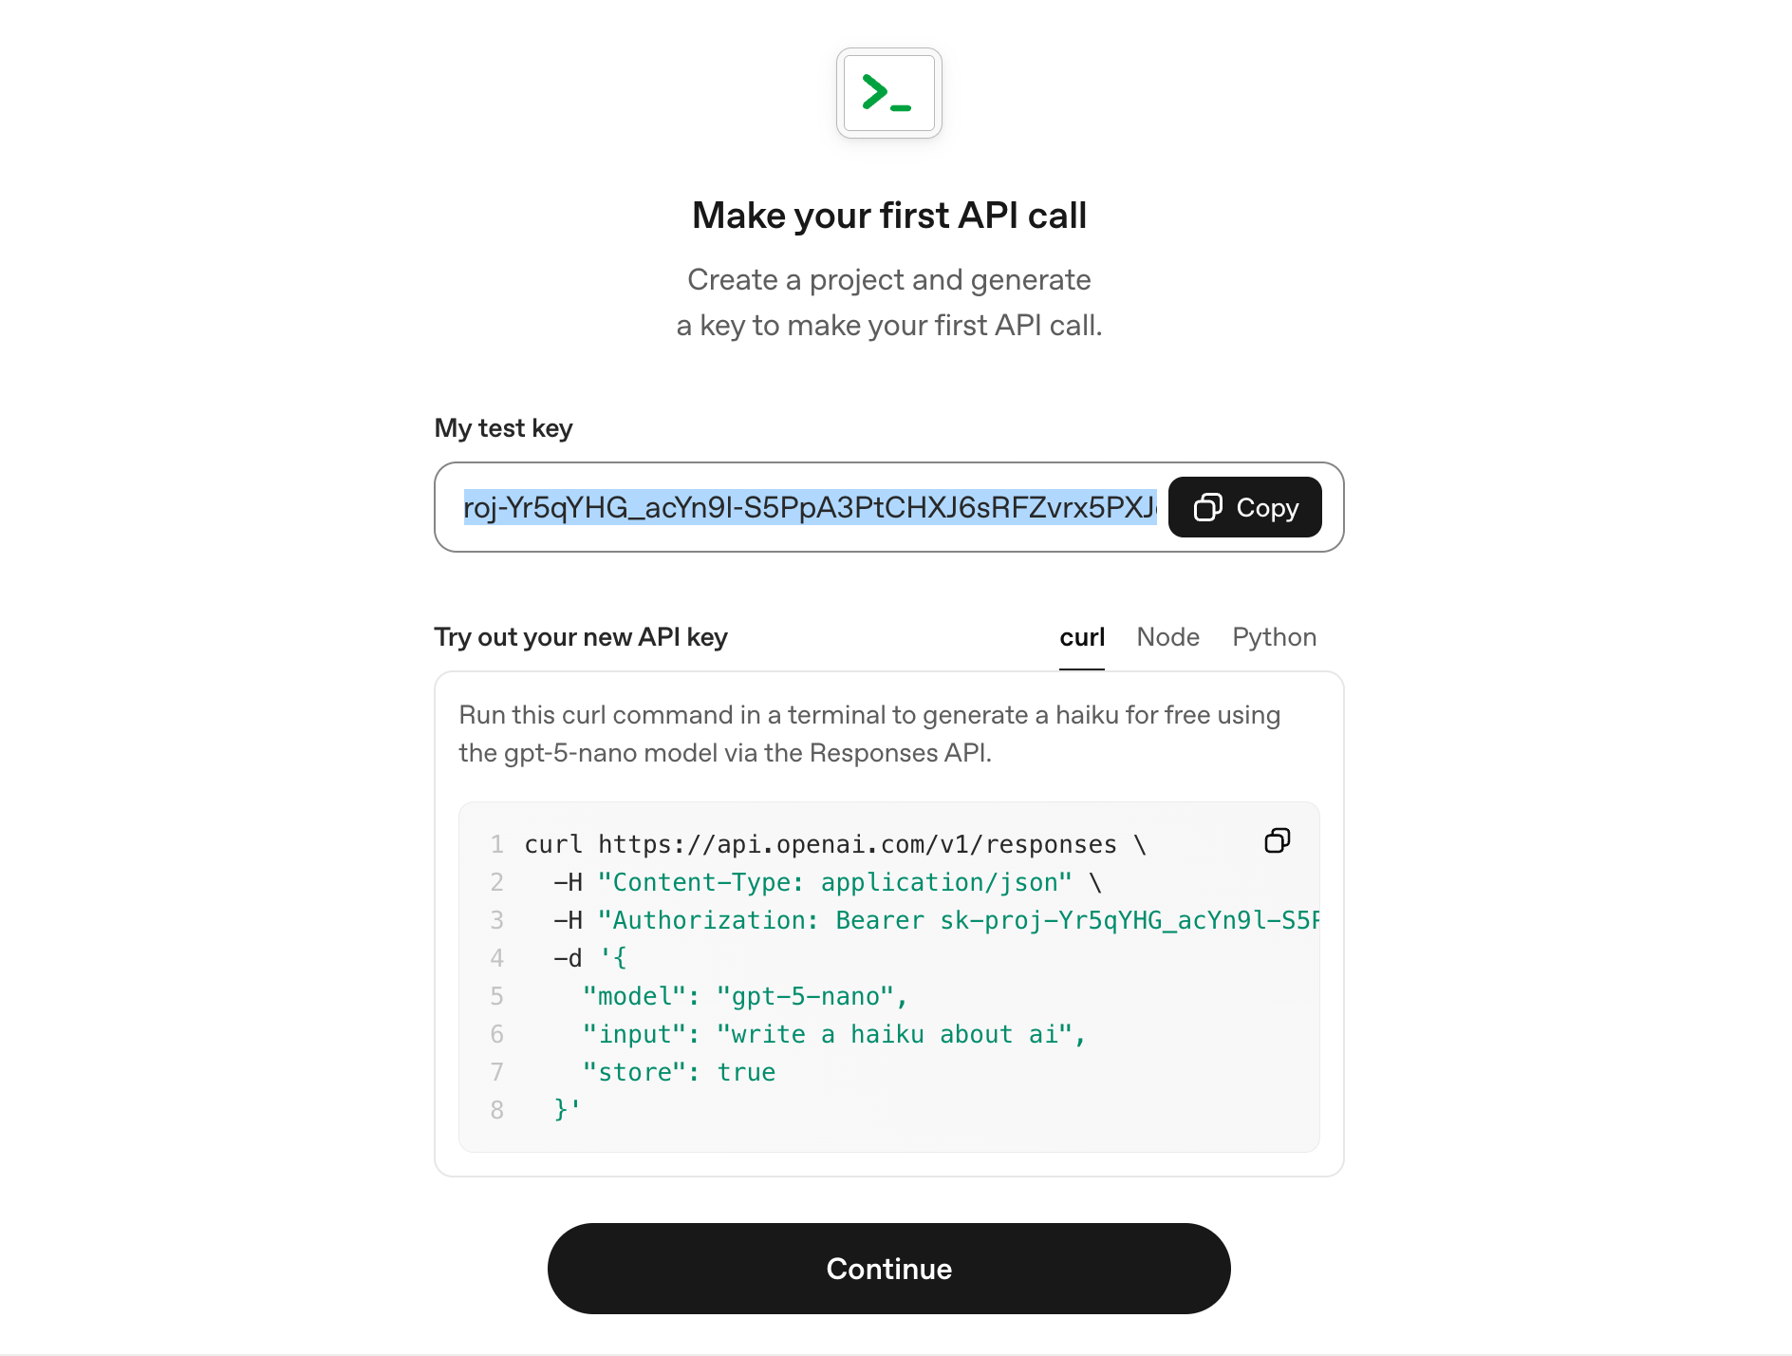Click the "store": true code line

[x=679, y=1072]
